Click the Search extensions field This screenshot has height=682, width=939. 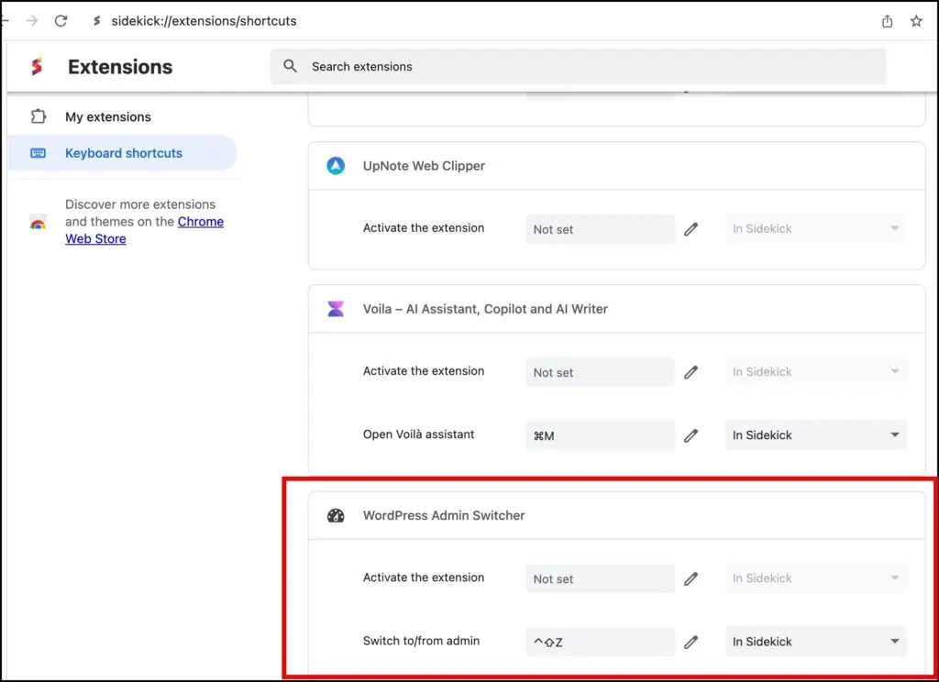579,67
